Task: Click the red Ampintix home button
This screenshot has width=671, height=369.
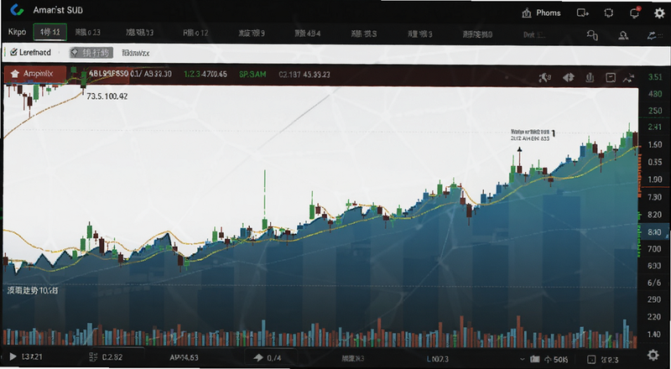Action: [34, 74]
